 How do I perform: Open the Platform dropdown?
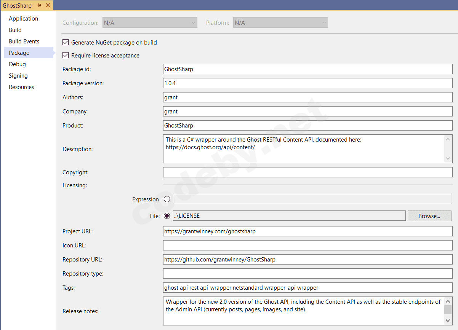coord(280,22)
